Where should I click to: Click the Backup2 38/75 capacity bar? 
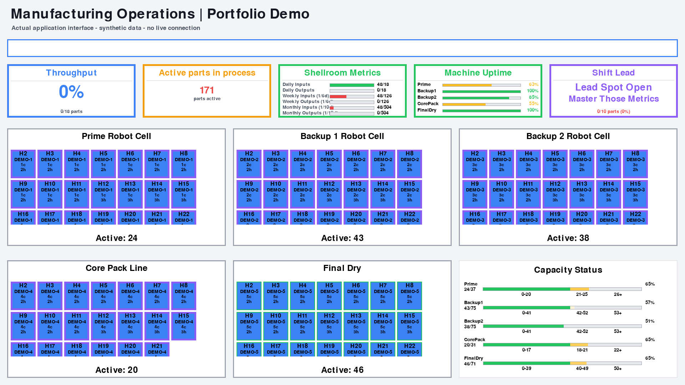pos(562,326)
